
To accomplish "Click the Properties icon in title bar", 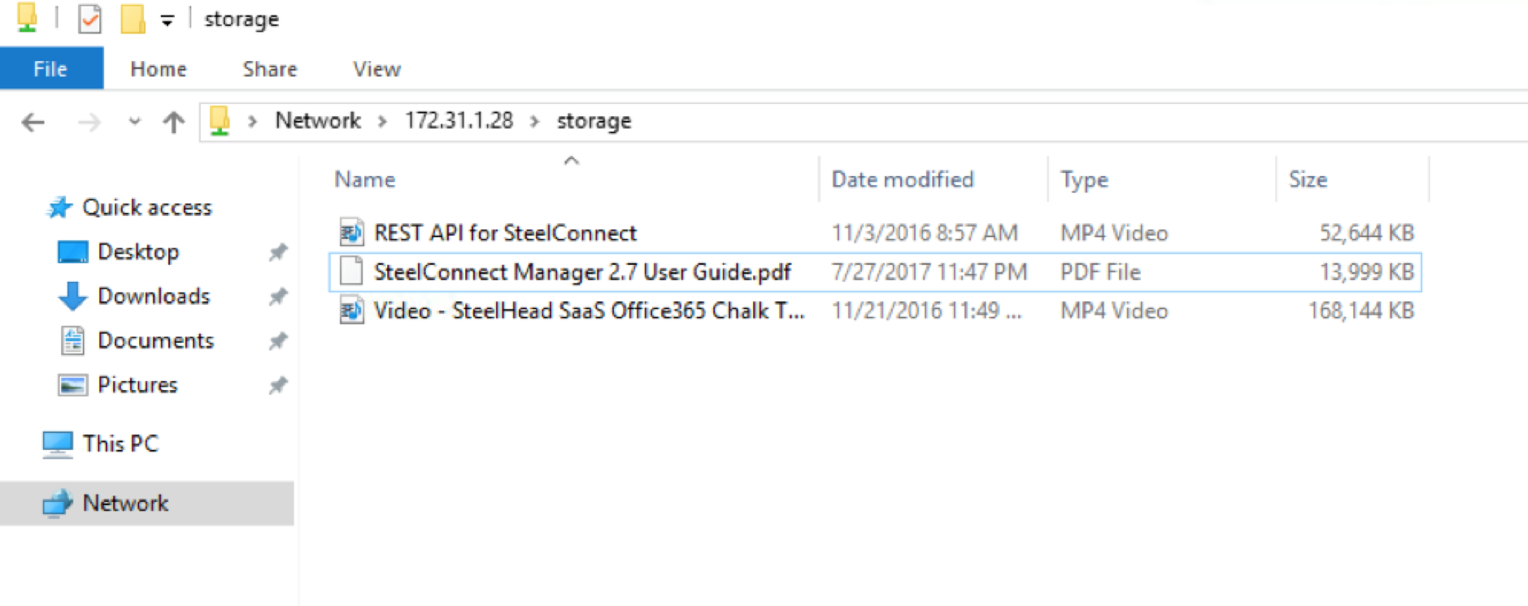I will (x=89, y=19).
